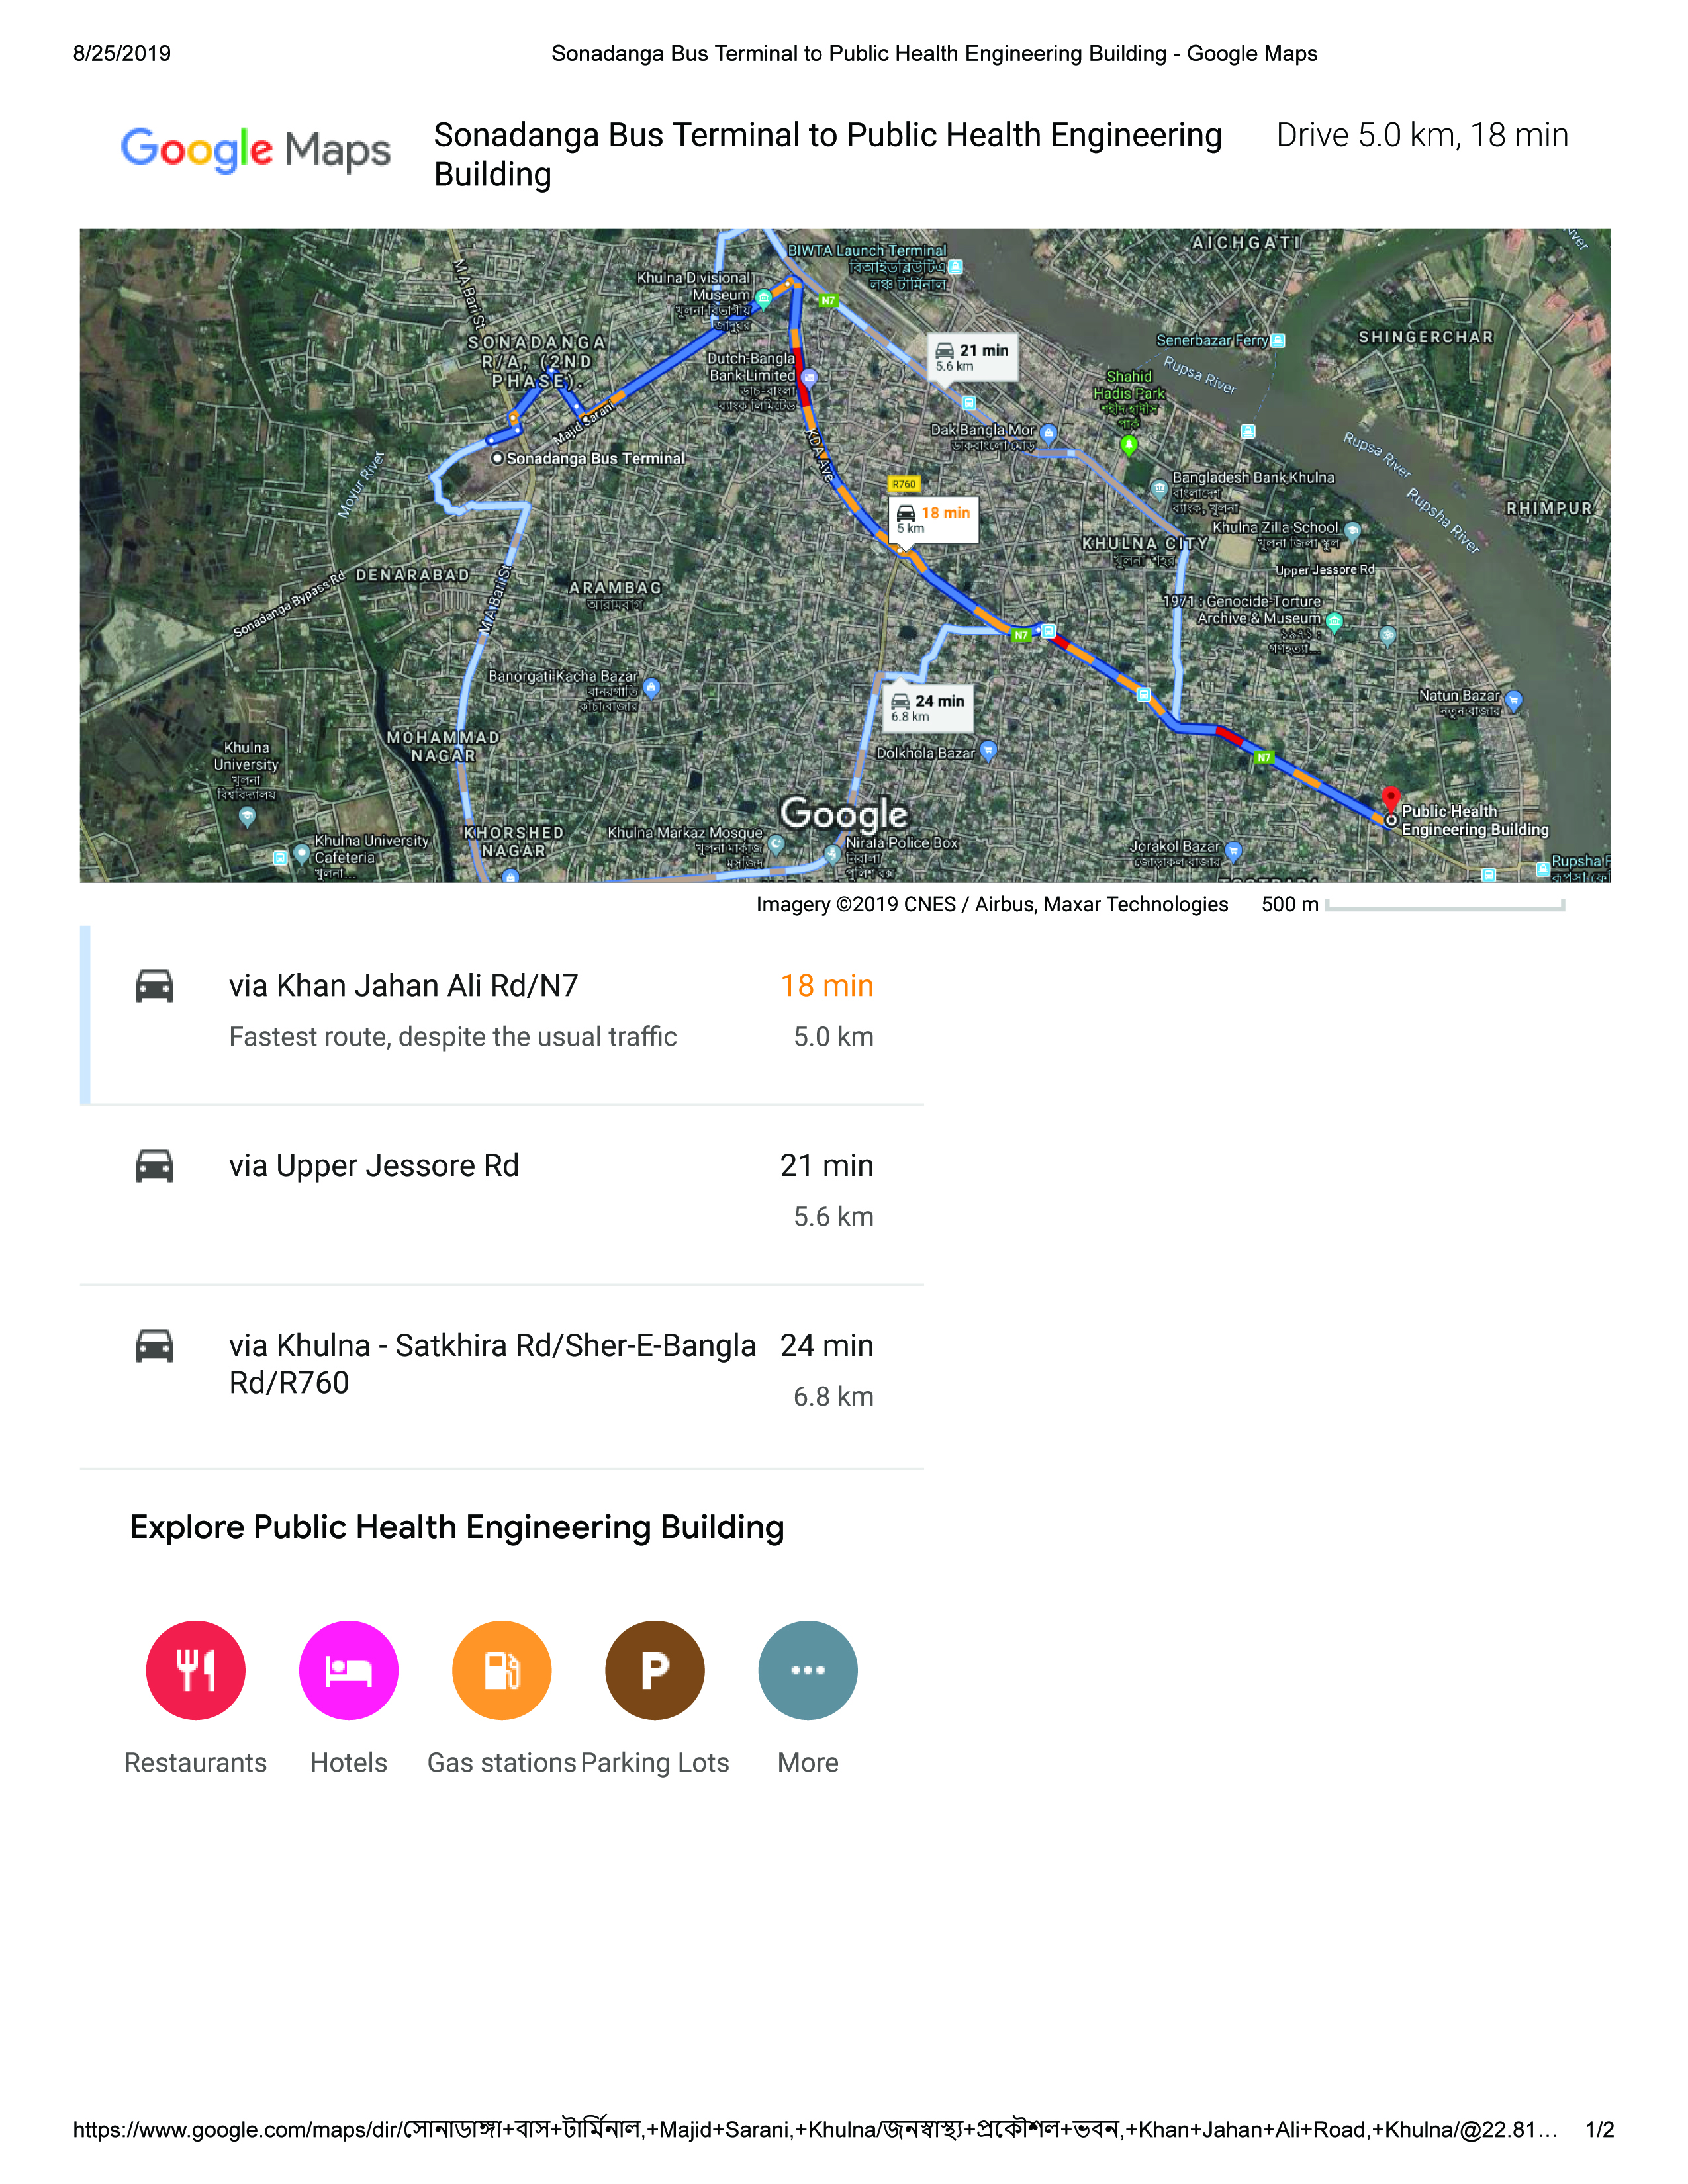This screenshot has width=1688, height=2184.
Task: Select the 18 min route callout on map
Action: 933,519
